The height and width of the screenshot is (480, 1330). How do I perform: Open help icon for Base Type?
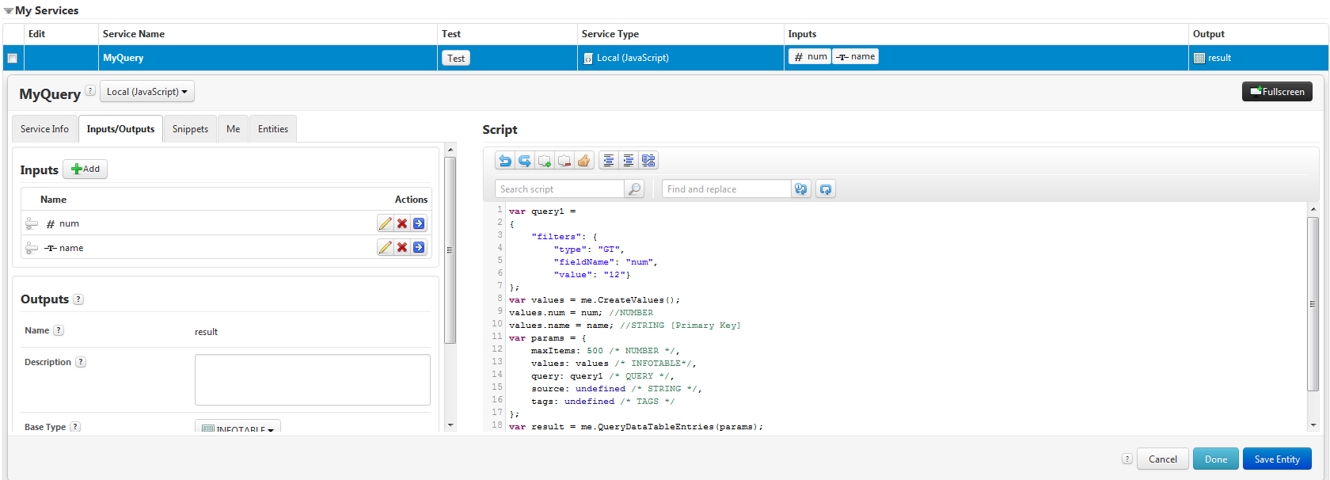click(x=75, y=427)
